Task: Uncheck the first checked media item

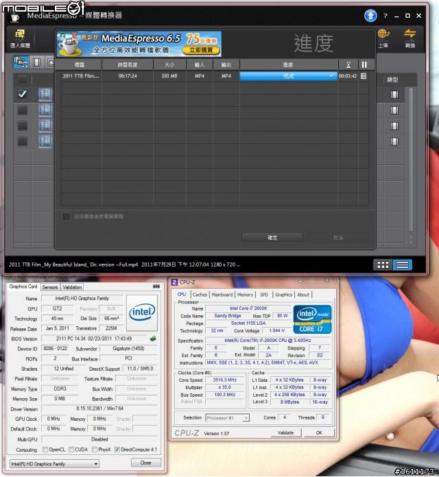Action: click(x=22, y=95)
